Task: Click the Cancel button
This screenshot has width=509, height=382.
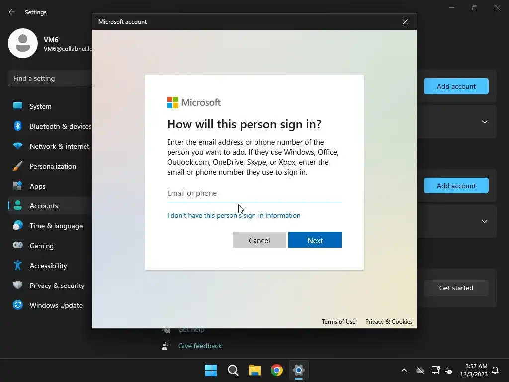Action: point(259,240)
